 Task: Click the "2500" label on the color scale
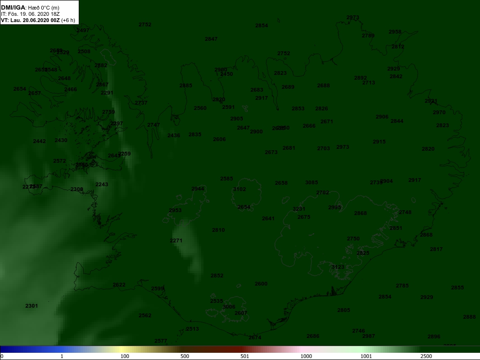click(426, 356)
